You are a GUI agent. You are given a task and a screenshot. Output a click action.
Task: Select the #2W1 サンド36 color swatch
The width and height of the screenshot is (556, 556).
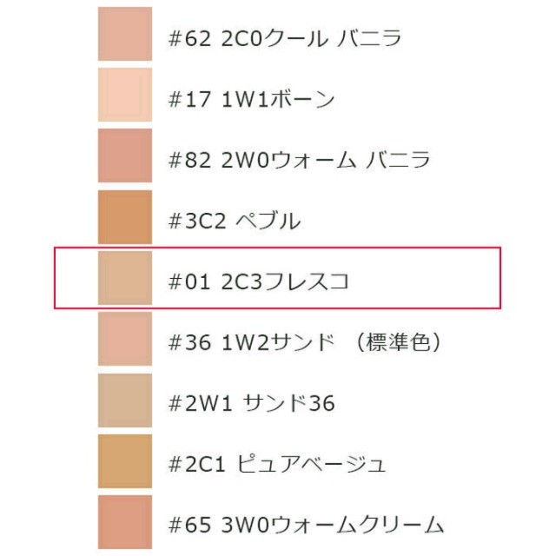[125, 400]
